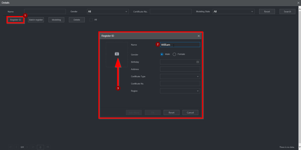Select the Female gender radio button

click(x=174, y=54)
